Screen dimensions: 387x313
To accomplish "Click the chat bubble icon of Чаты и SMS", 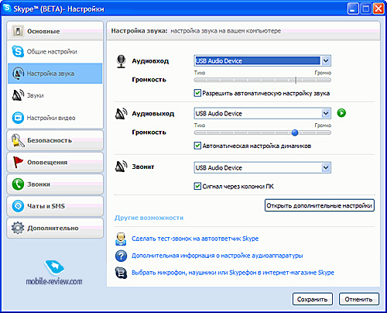I will point(18,206).
